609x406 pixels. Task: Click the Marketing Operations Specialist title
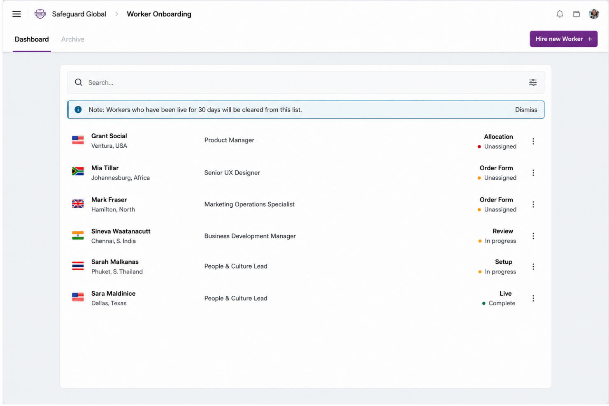(249, 204)
